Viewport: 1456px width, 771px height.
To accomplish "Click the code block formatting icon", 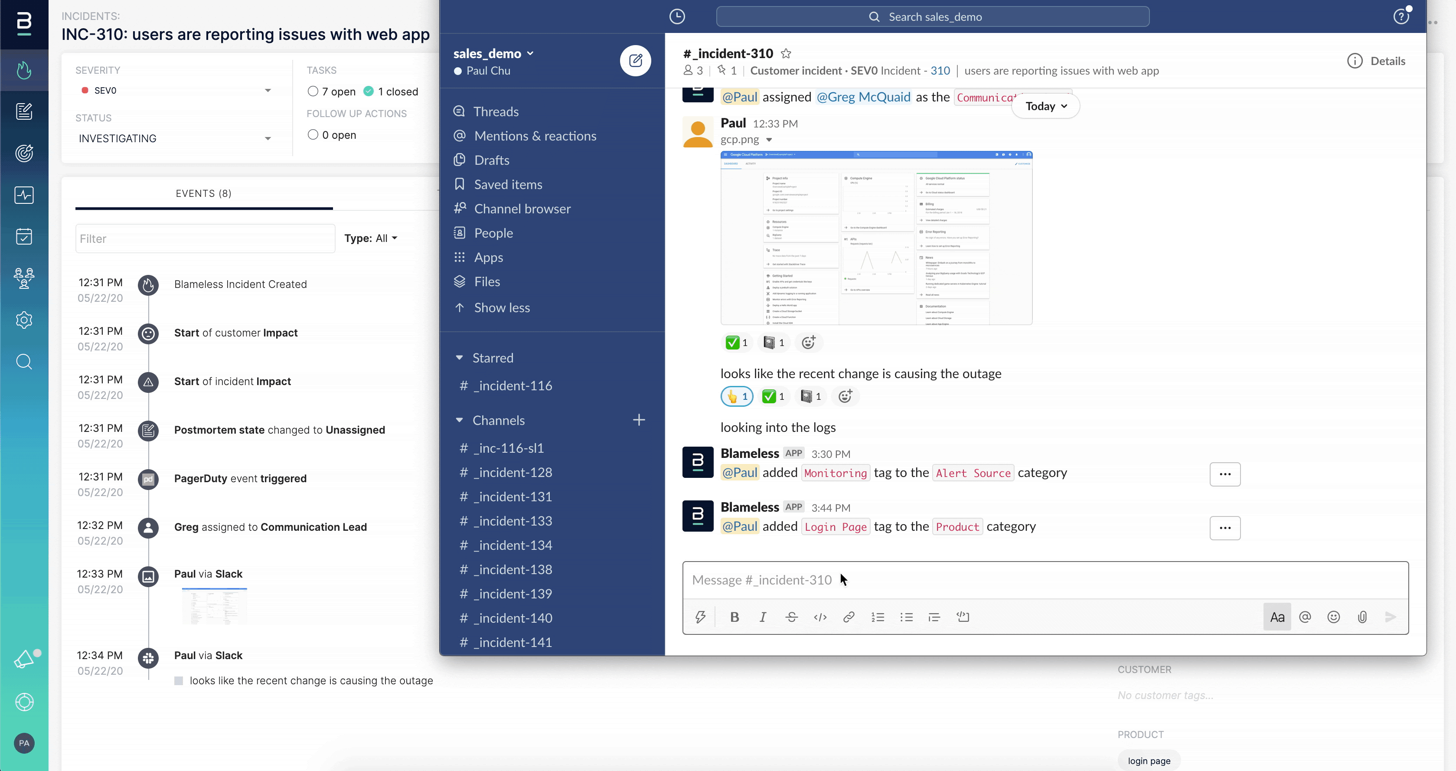I will click(x=963, y=617).
